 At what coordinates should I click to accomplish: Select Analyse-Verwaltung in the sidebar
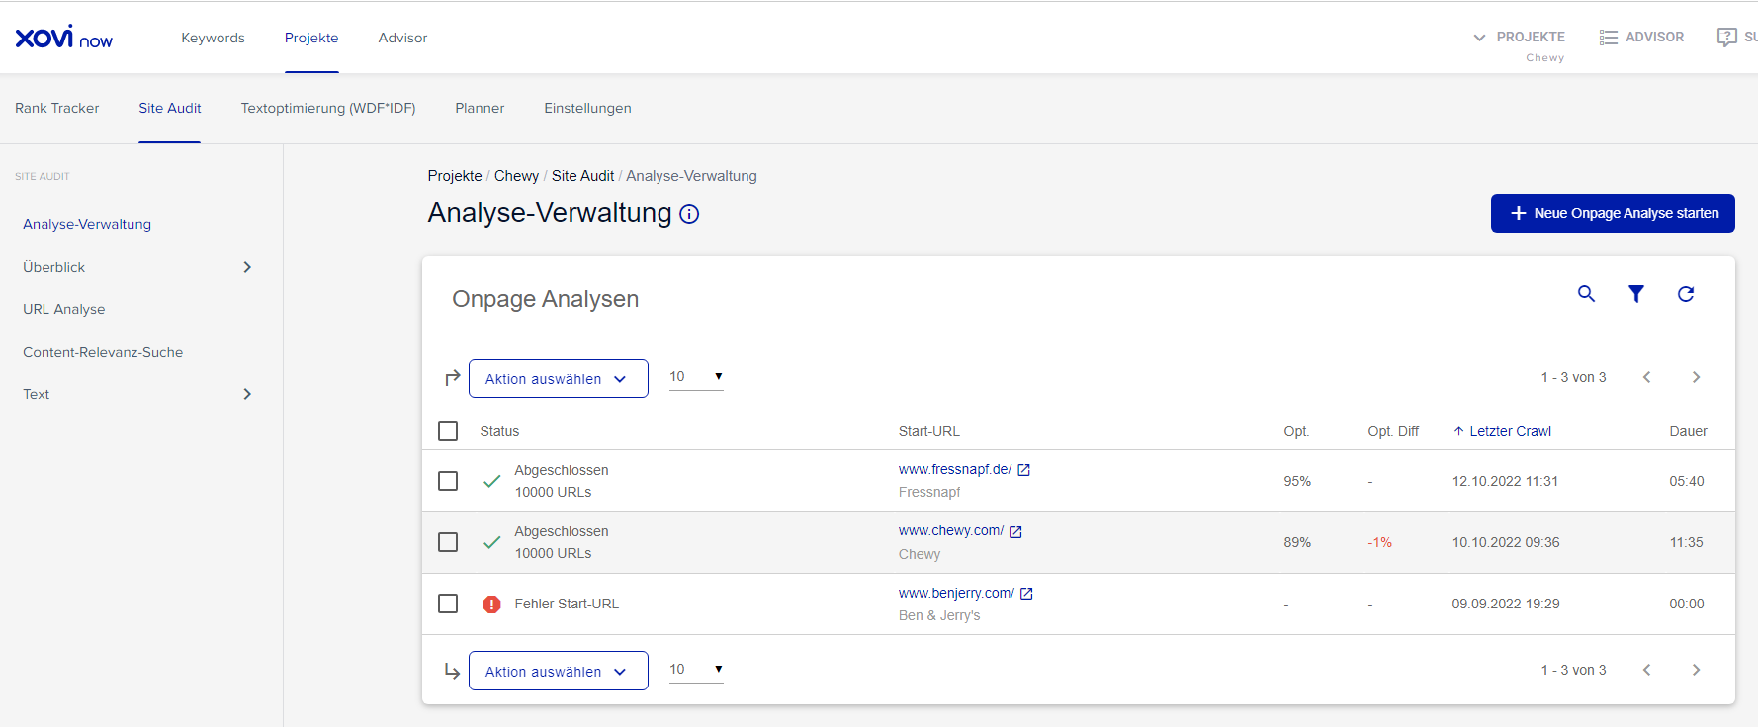87,224
